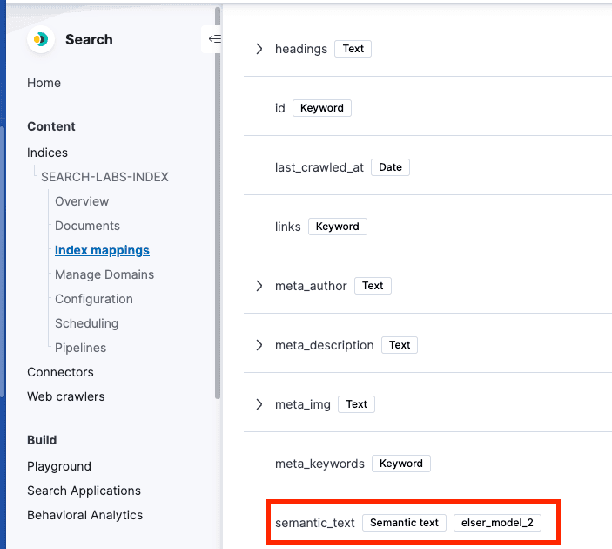Screen dimensions: 612x549
Task: Expand the headings field mapping
Action: pyautogui.click(x=259, y=49)
